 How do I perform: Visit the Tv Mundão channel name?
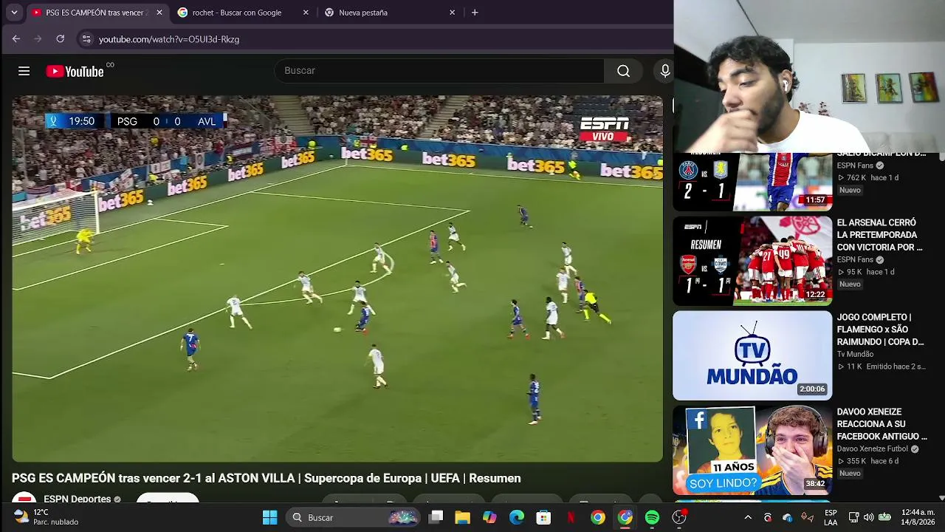pos(855,355)
